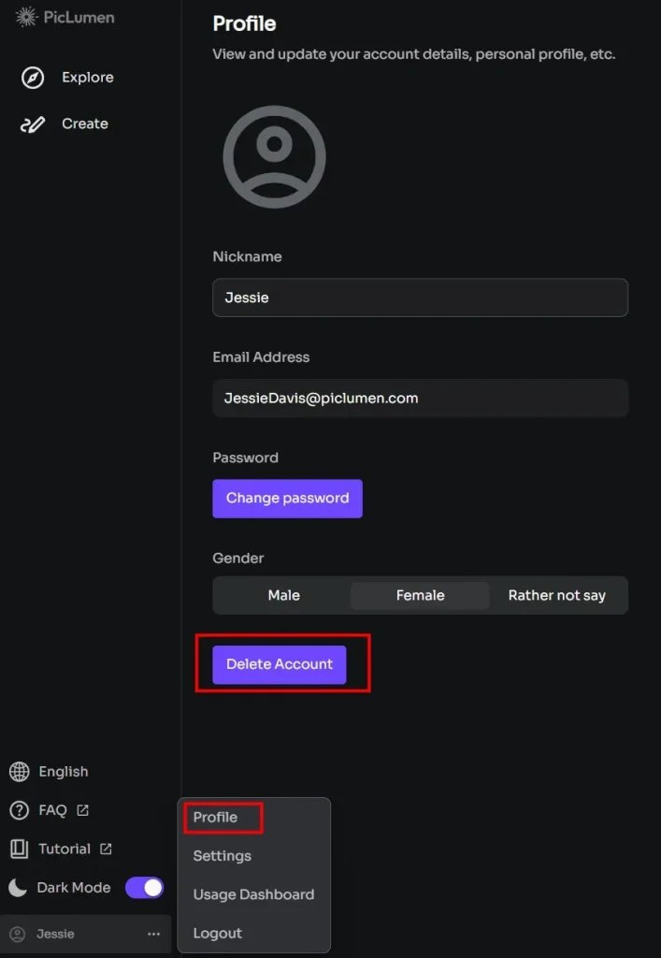
Task: Open Profile from the popup menu
Action: pyautogui.click(x=215, y=818)
